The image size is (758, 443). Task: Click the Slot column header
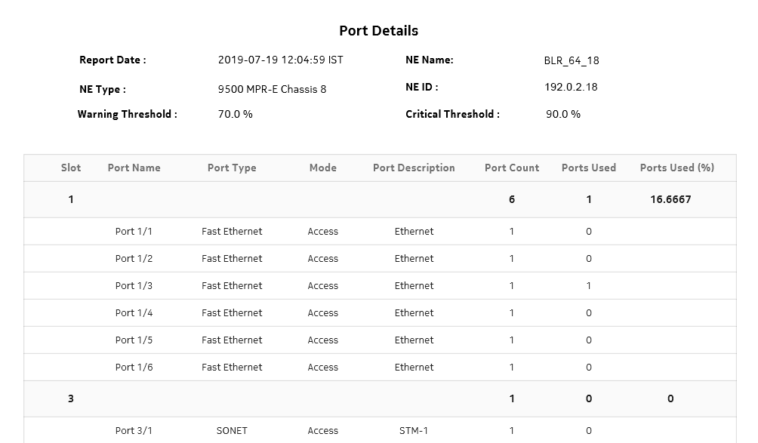coord(71,168)
